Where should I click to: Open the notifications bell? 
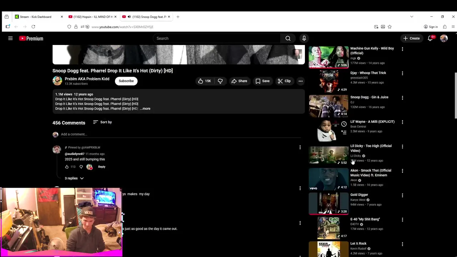coord(431,38)
